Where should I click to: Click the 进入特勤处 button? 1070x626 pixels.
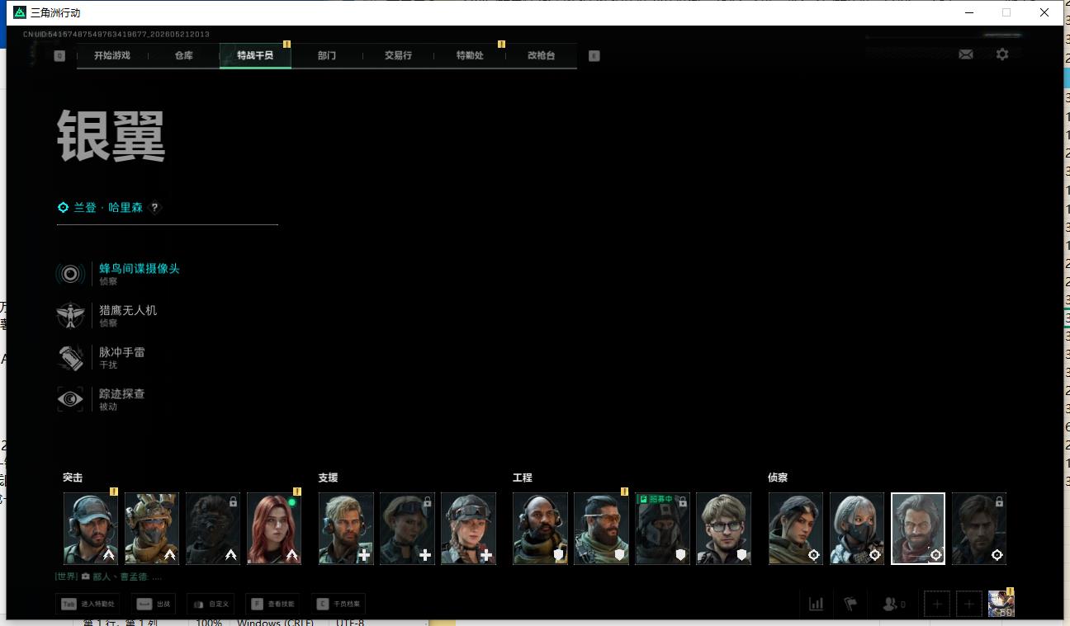point(87,604)
